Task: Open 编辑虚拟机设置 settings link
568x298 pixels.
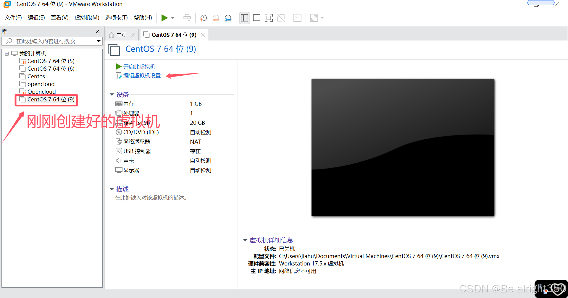Action: tap(141, 75)
